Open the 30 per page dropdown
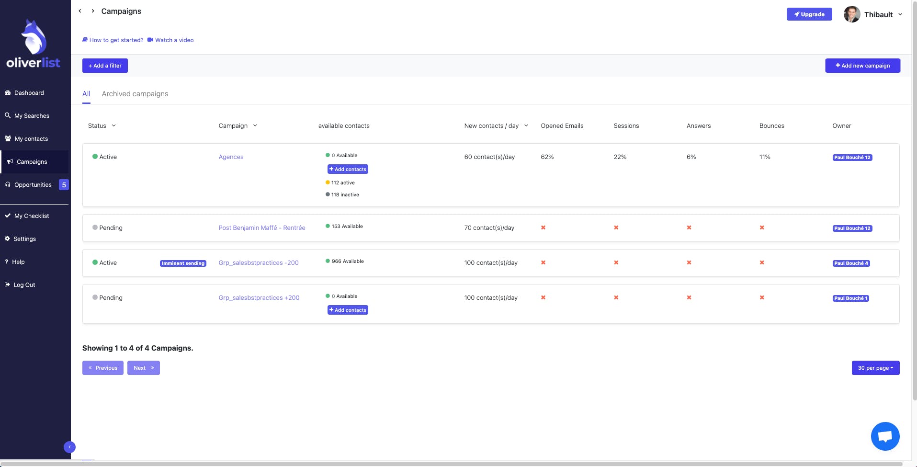 click(875, 368)
